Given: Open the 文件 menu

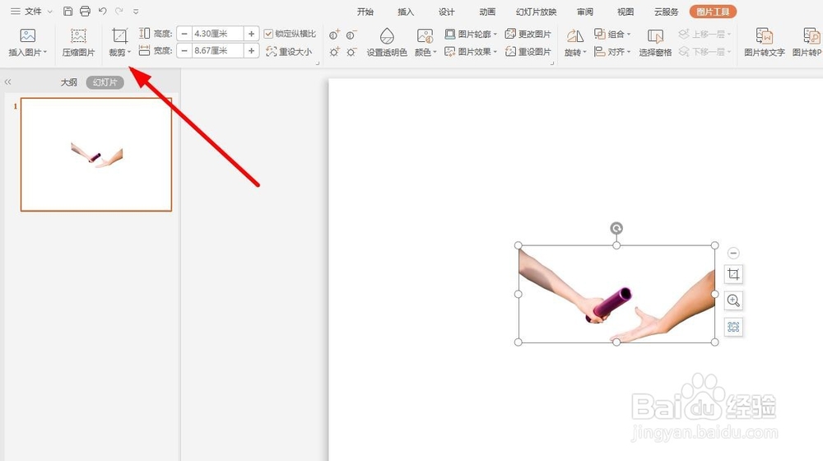Looking at the screenshot, I should (x=33, y=11).
